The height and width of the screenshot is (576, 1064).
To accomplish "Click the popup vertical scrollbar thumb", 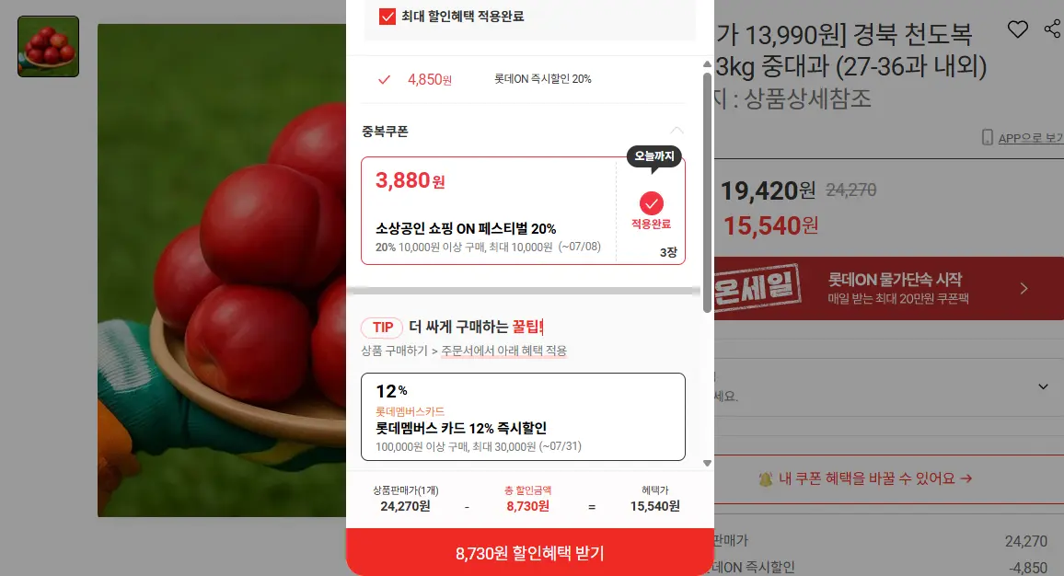I will pyautogui.click(x=707, y=192).
